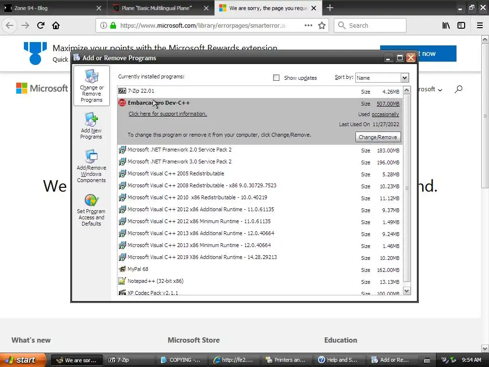Show site information icon in address bar
Screen dimensions: 489x367
(104, 25)
